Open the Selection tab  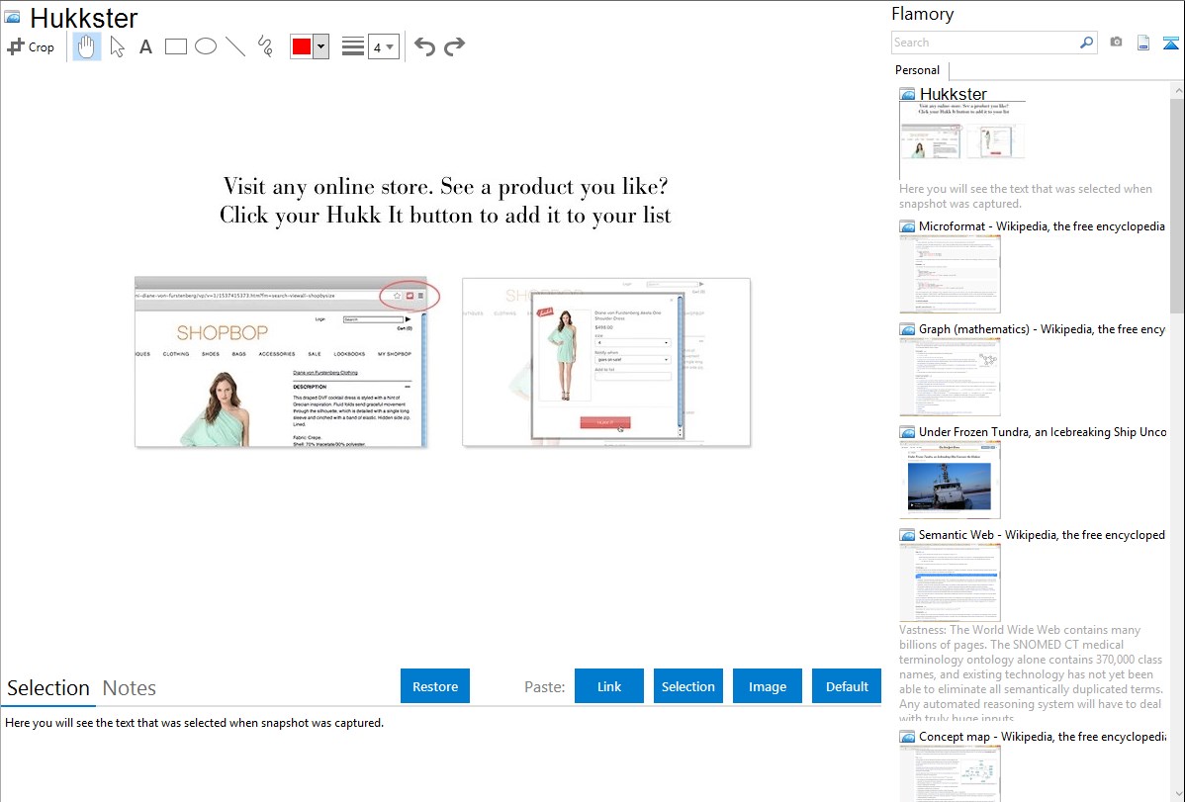pyautogui.click(x=48, y=688)
